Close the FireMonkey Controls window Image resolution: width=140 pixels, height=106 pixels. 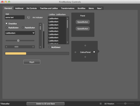click(2, 2)
